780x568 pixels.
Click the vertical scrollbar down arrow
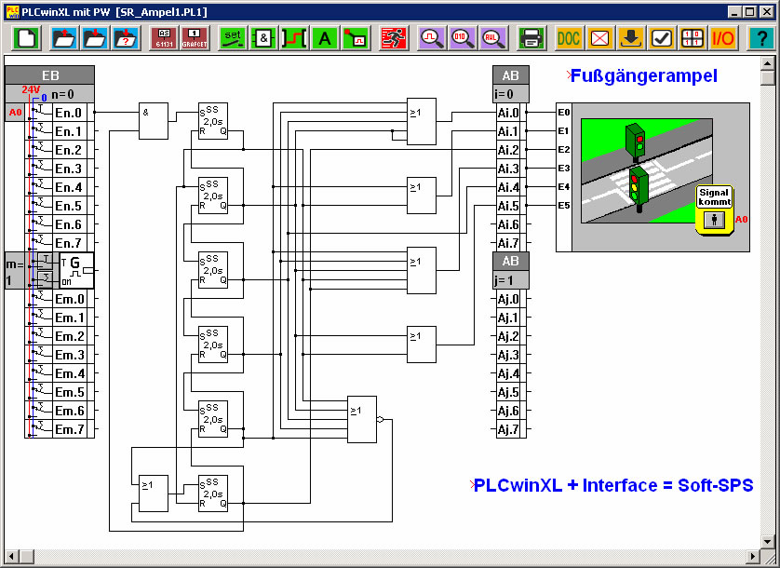click(x=768, y=539)
